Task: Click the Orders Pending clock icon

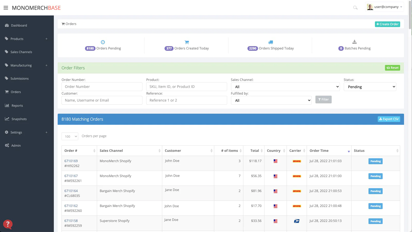Action: [103, 42]
